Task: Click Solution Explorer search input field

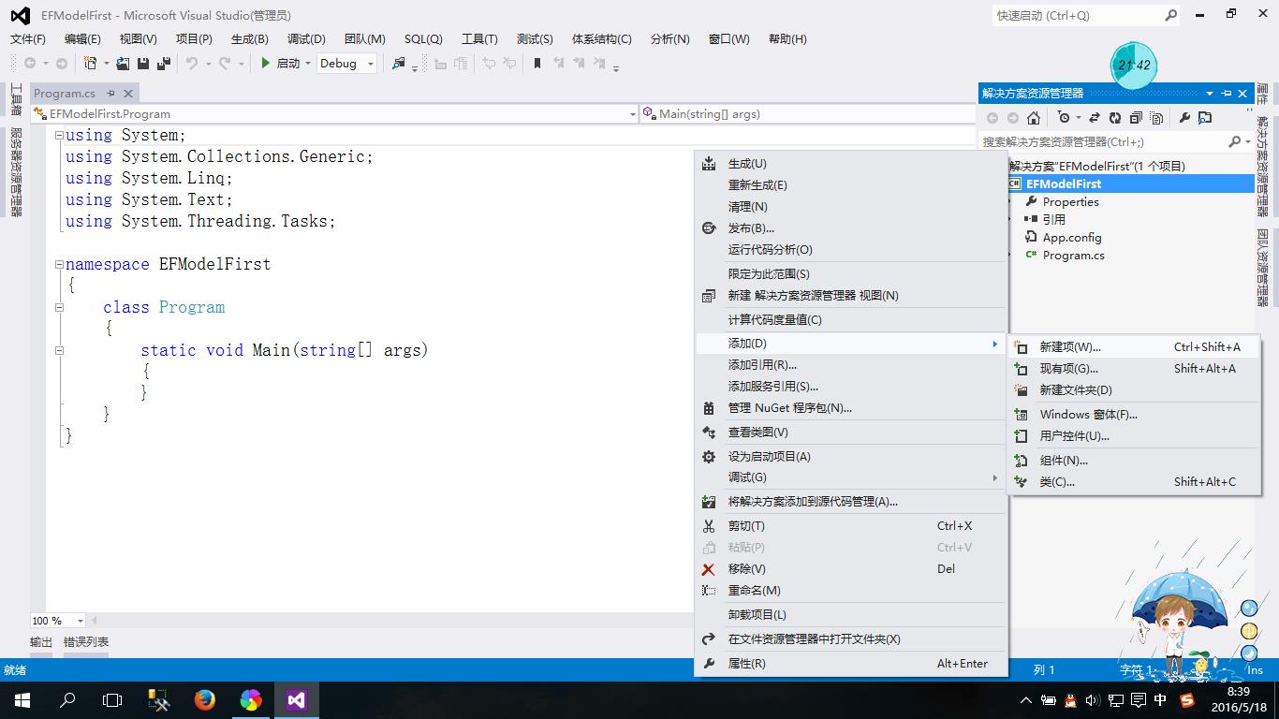Action: coord(1102,141)
